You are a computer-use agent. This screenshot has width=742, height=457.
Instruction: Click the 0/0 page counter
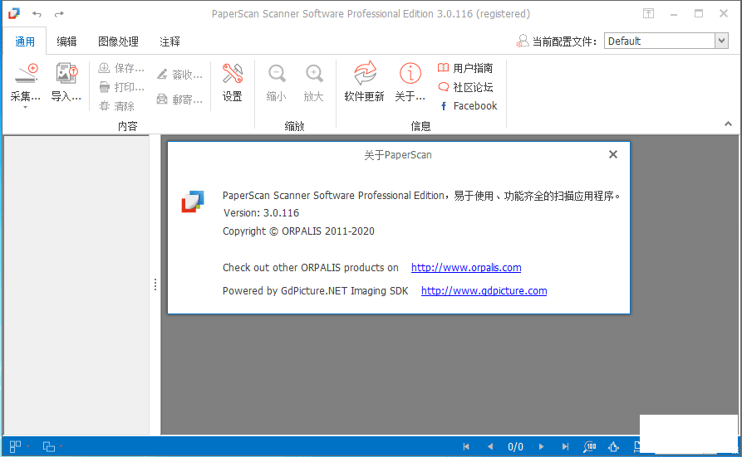tap(515, 446)
